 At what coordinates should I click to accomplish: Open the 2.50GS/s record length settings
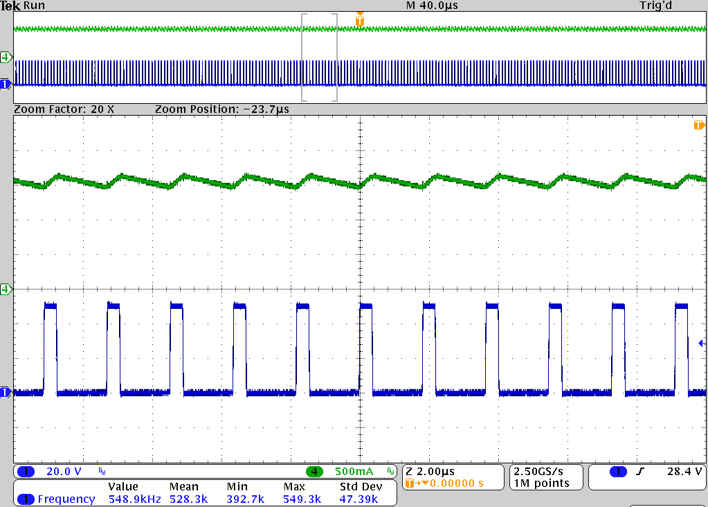(546, 477)
